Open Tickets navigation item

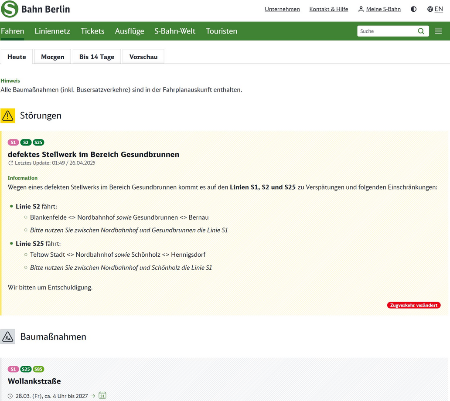tap(92, 31)
